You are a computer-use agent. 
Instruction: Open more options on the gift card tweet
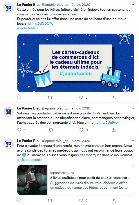pyautogui.click(x=132, y=5)
